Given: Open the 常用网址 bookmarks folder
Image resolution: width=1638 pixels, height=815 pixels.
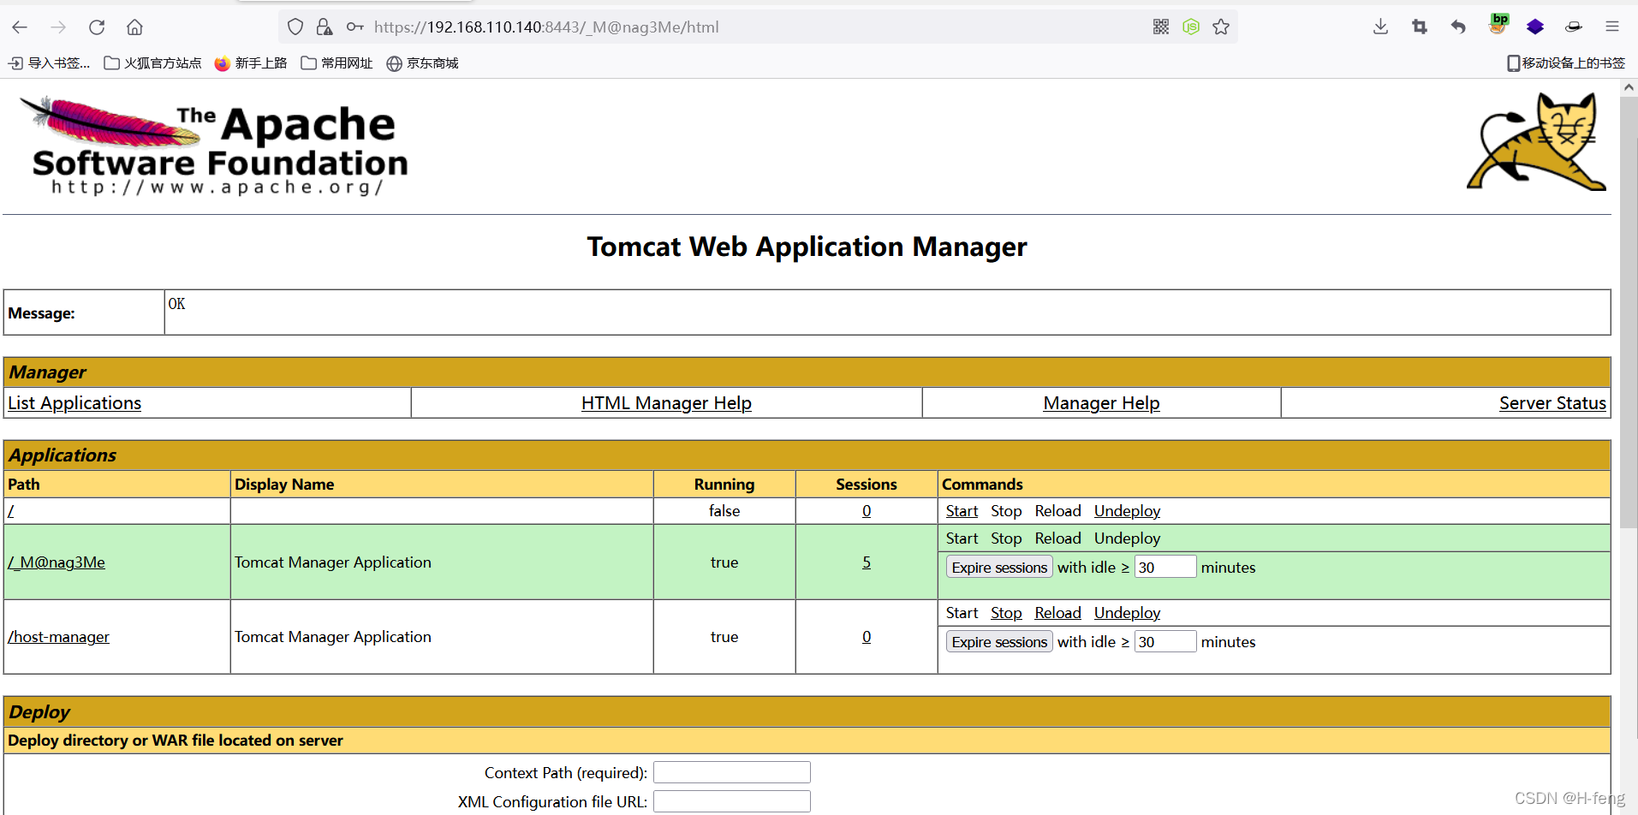Looking at the screenshot, I should pos(337,63).
